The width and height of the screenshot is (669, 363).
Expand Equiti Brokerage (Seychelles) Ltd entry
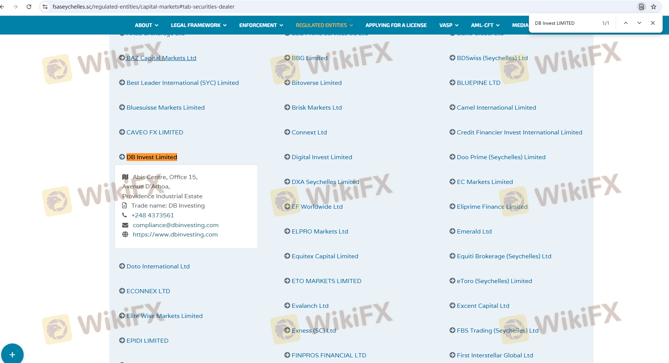(x=504, y=256)
